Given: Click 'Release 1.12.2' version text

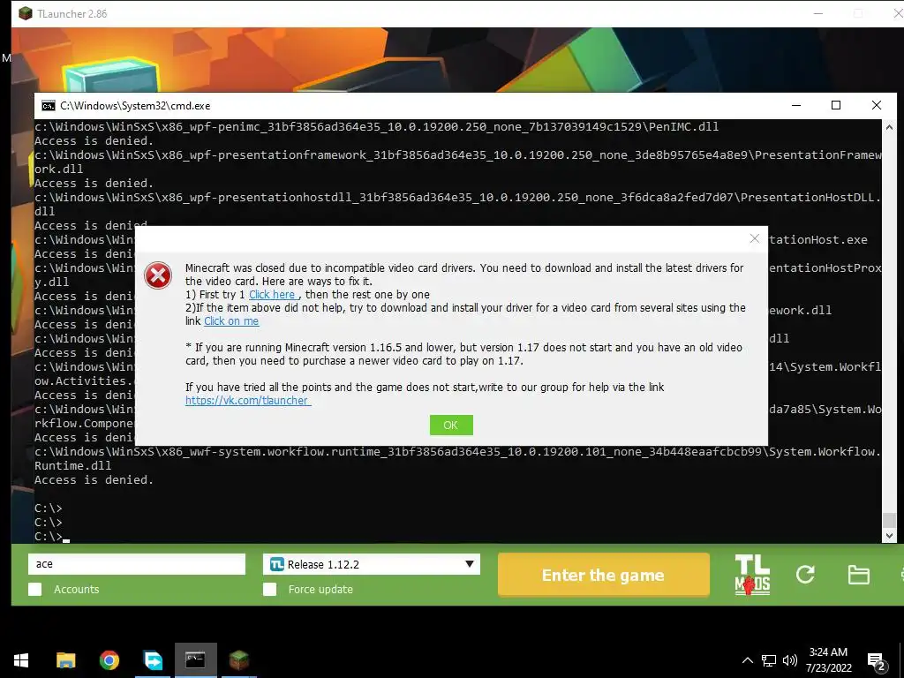Looking at the screenshot, I should (323, 564).
